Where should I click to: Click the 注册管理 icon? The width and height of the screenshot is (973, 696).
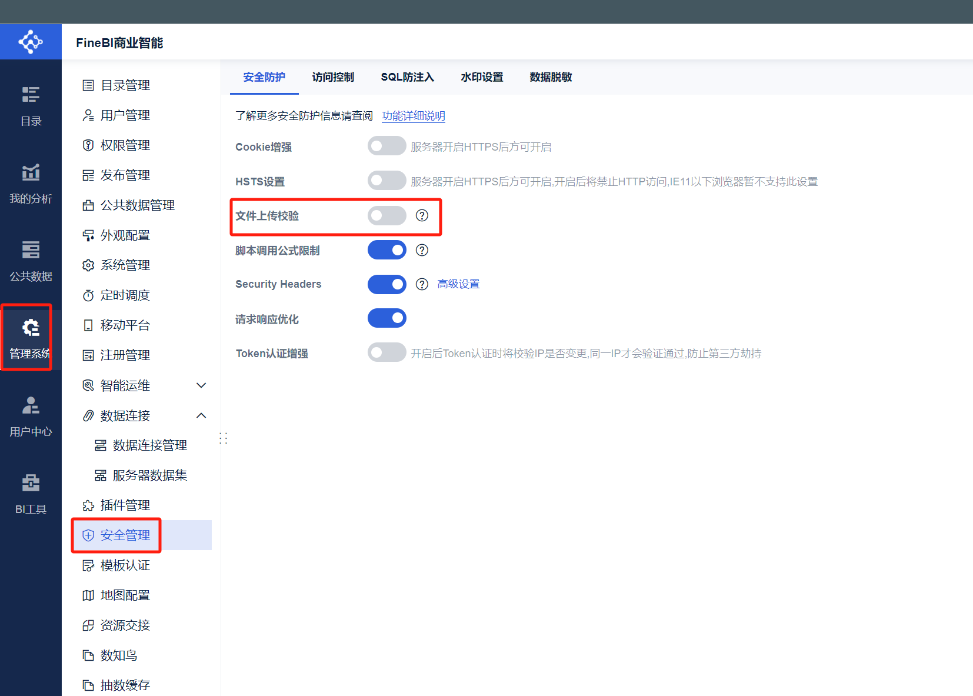[88, 355]
